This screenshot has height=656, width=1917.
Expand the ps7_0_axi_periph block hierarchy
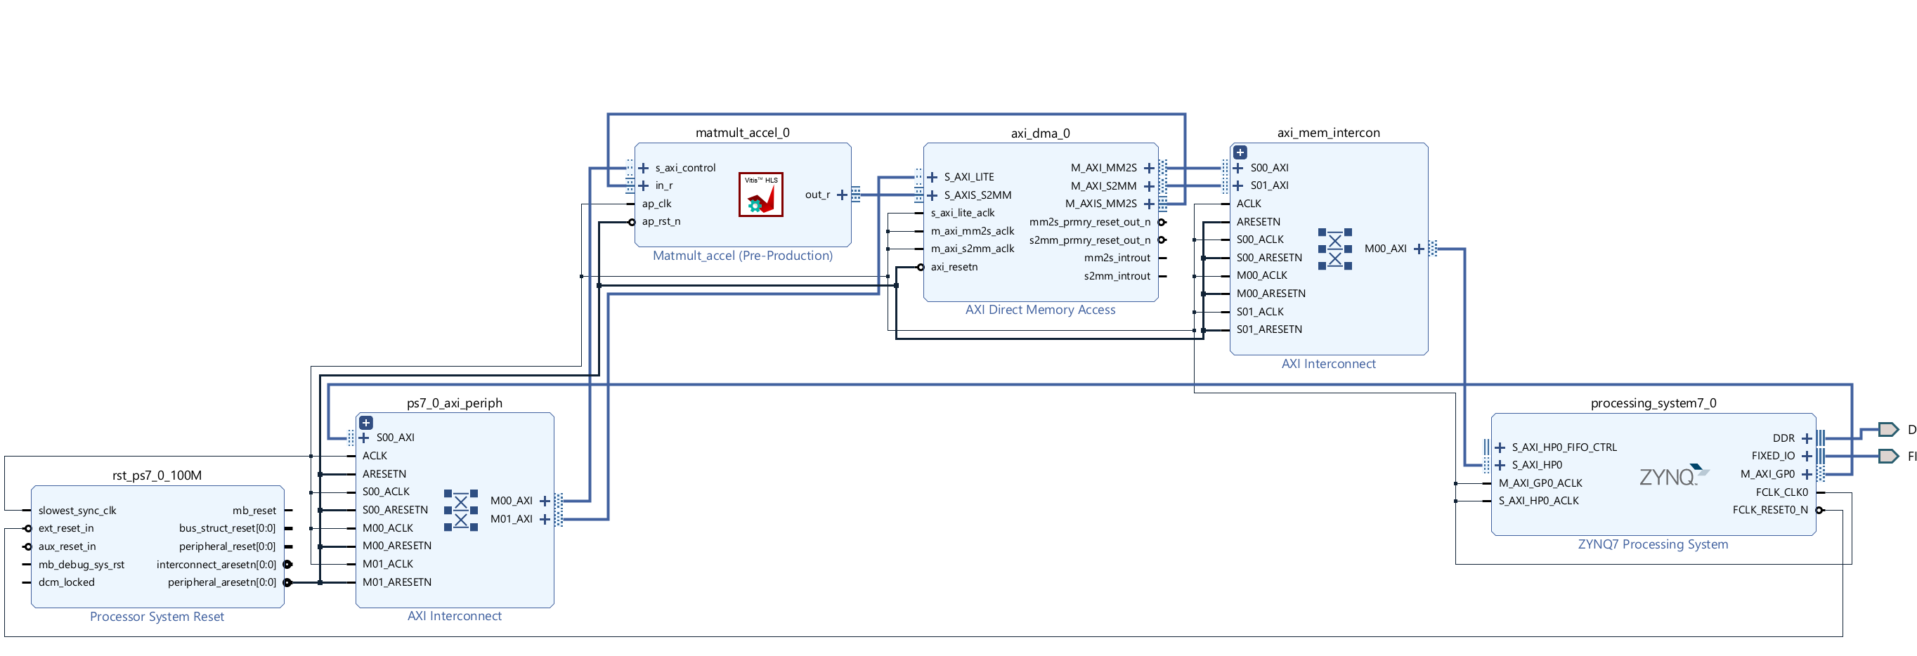coord(366,422)
